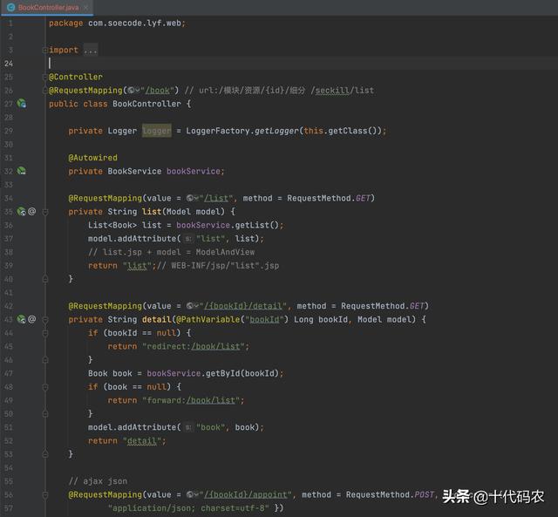
Task: Click the "/list" mapping URL on line 34
Action: click(216, 198)
